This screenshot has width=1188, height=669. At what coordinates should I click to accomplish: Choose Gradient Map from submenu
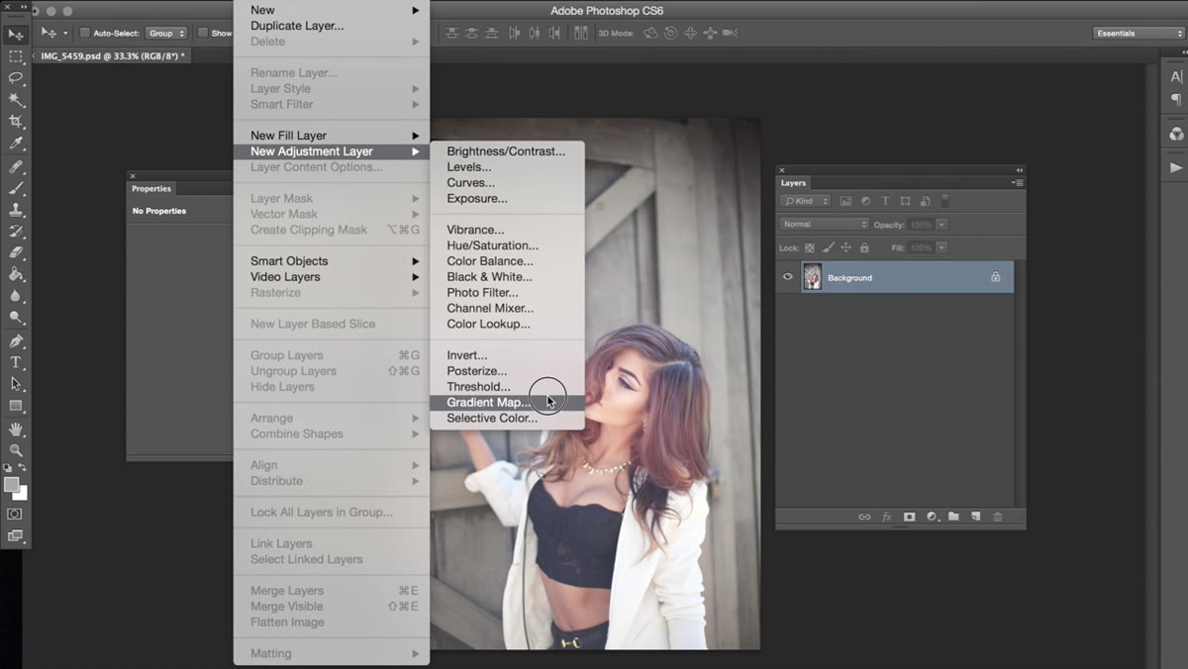coord(507,402)
